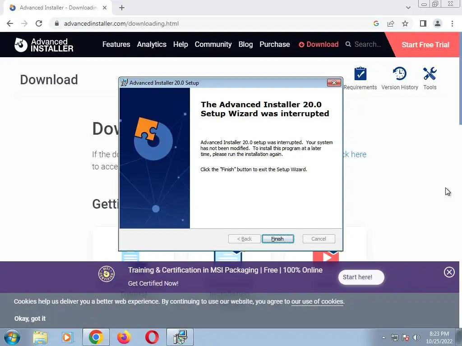Click the Advanced Installer logo
Viewport: 462px width, 346px height.
(x=44, y=45)
